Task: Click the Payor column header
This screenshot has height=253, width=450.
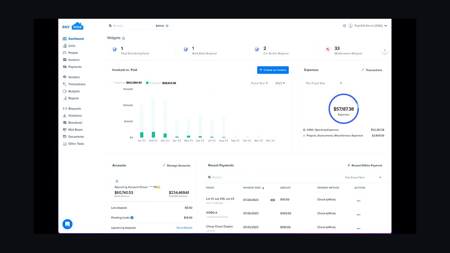Action: [210, 188]
